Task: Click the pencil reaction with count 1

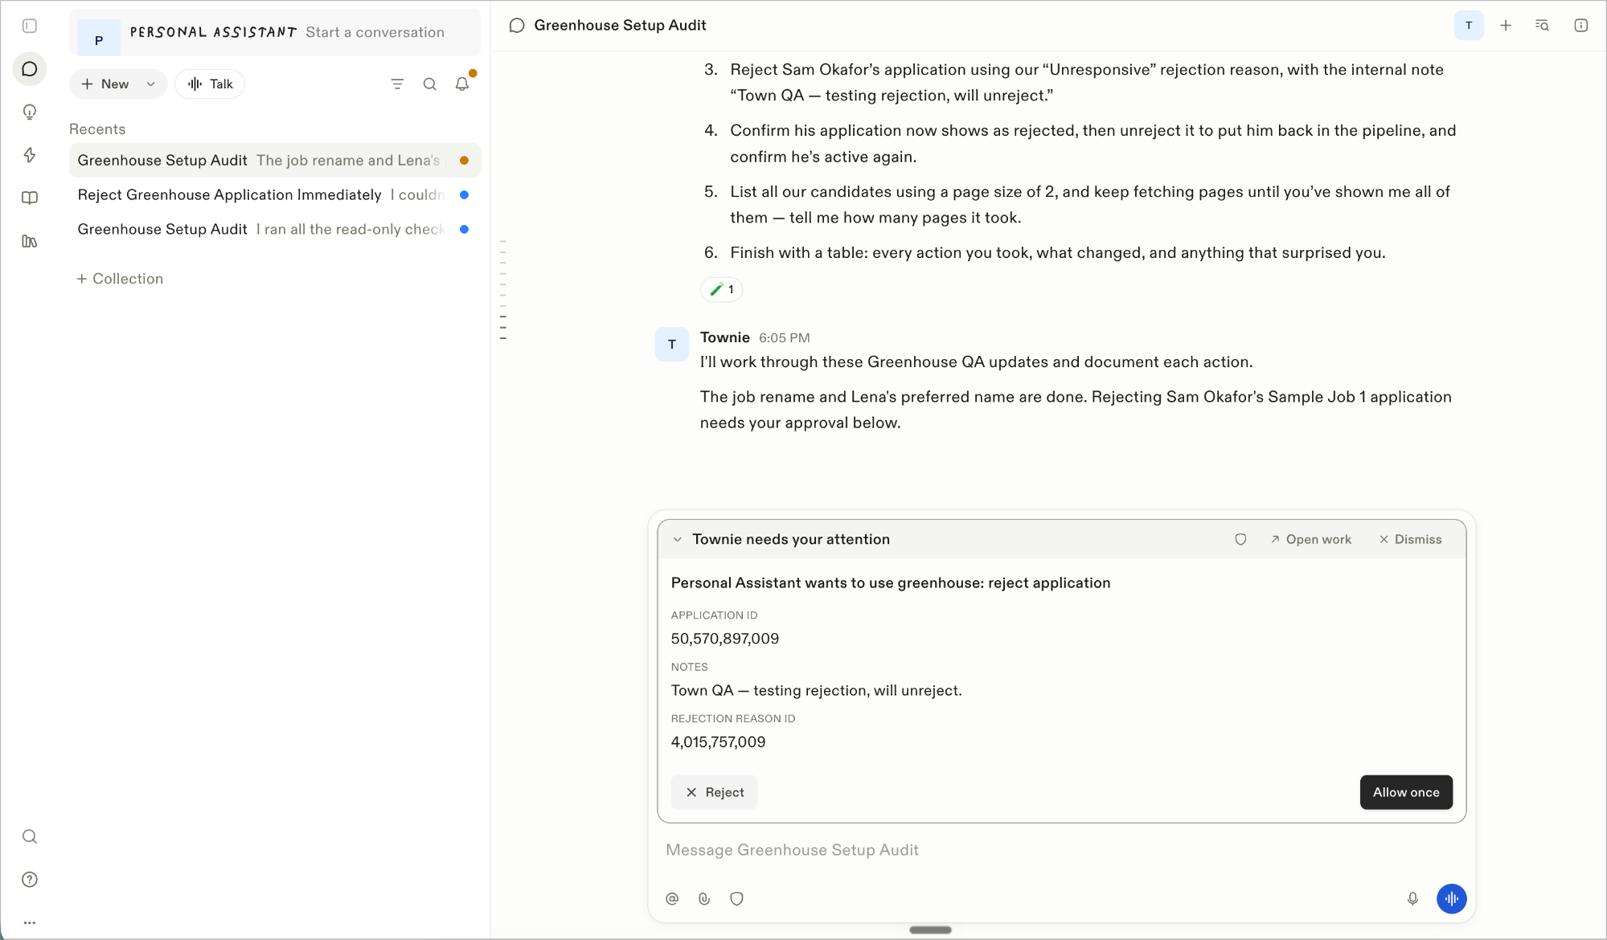Action: coord(721,289)
